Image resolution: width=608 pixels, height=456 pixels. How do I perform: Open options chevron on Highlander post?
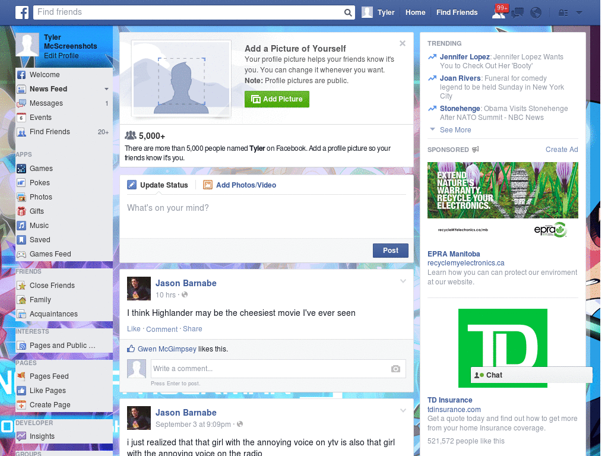click(403, 281)
